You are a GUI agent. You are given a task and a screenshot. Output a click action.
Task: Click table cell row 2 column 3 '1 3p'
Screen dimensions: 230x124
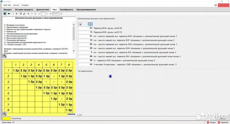click(x=31, y=76)
